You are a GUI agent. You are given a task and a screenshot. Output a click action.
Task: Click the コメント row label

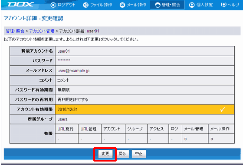click(46, 80)
